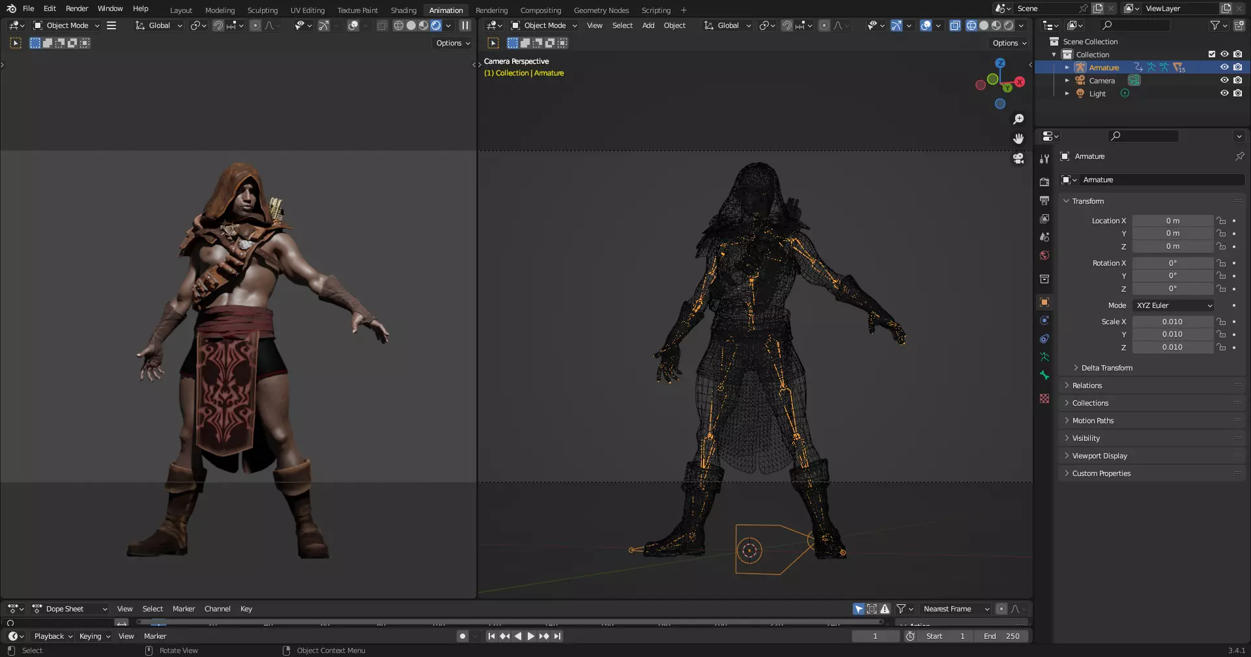
Task: Click the zoom magnifier viewport gizmo
Action: (x=1018, y=119)
